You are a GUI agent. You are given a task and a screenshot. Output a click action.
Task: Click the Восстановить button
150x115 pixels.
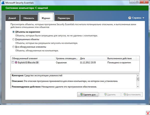132,94
